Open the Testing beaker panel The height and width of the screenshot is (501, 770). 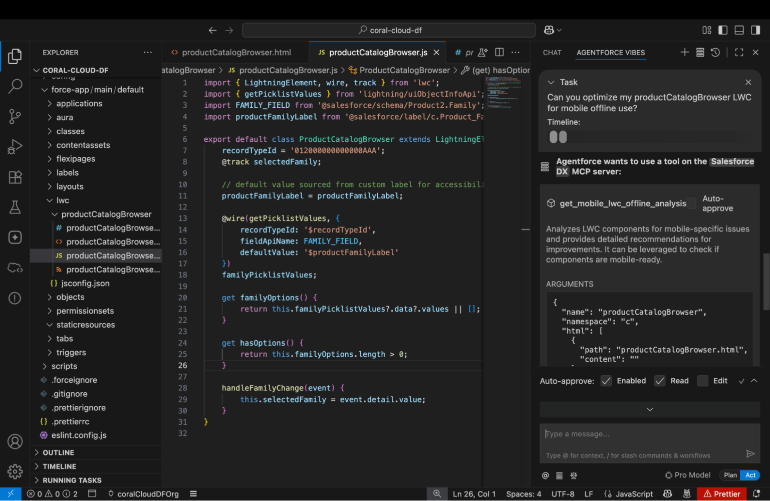coord(15,207)
